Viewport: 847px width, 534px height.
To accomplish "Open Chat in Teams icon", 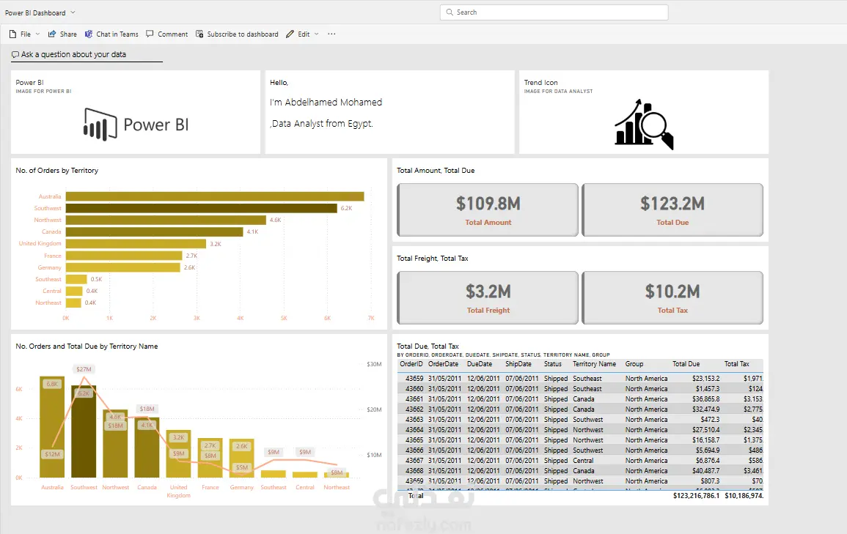I will (x=89, y=34).
